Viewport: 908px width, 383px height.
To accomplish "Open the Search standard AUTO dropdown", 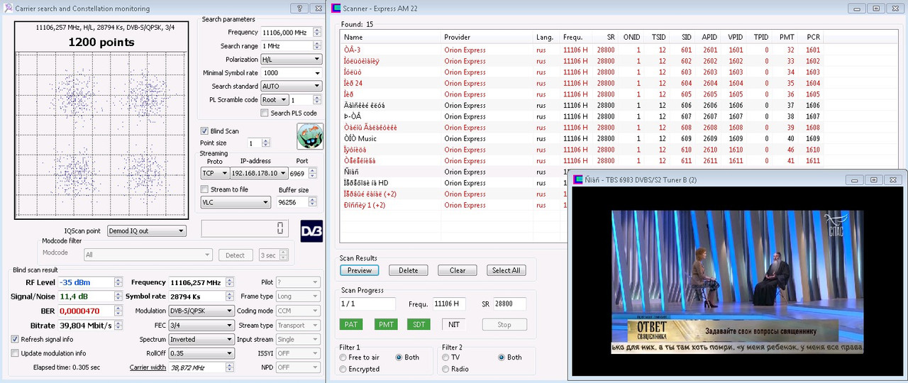I will pos(291,86).
